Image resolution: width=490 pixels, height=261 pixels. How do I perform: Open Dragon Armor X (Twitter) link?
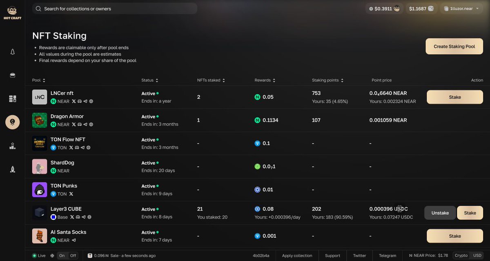click(74, 125)
